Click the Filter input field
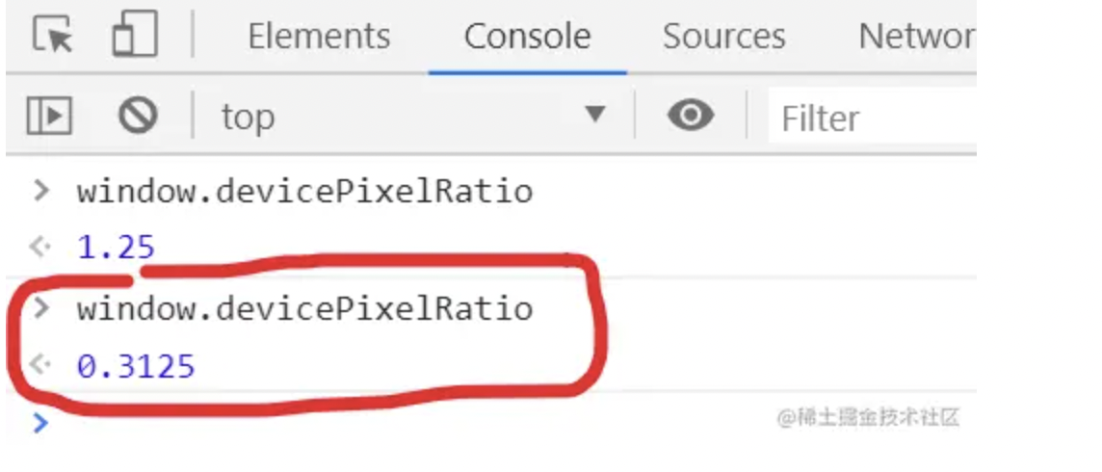 click(x=867, y=118)
